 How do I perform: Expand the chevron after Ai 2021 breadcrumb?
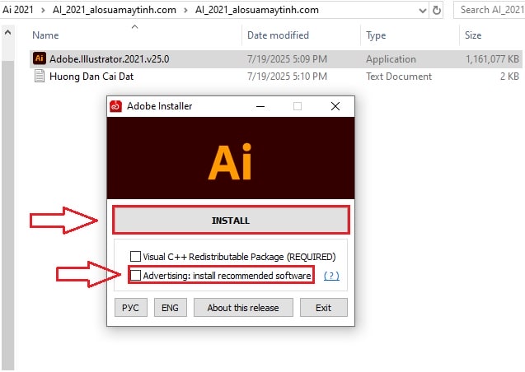pyautogui.click(x=43, y=10)
